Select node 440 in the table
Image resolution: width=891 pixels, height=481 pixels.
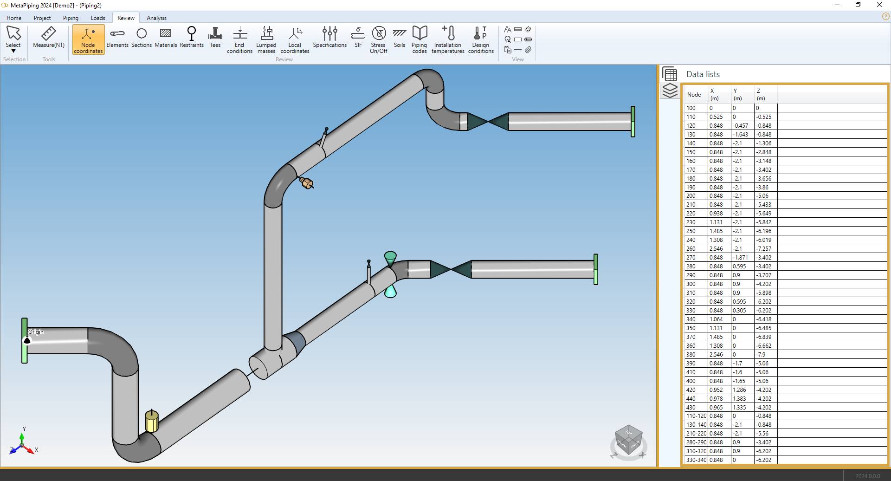(x=696, y=399)
